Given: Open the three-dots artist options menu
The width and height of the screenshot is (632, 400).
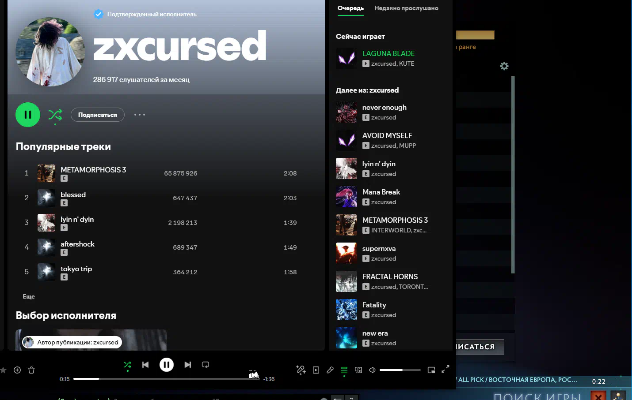Looking at the screenshot, I should pos(140,115).
